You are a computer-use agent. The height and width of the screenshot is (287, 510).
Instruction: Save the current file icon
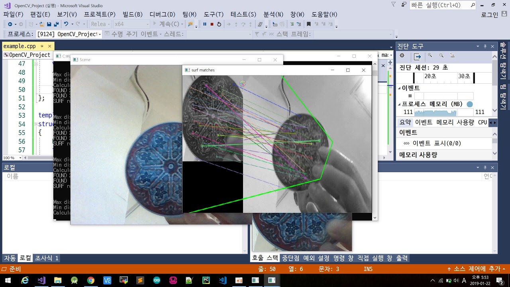[x=49, y=24]
